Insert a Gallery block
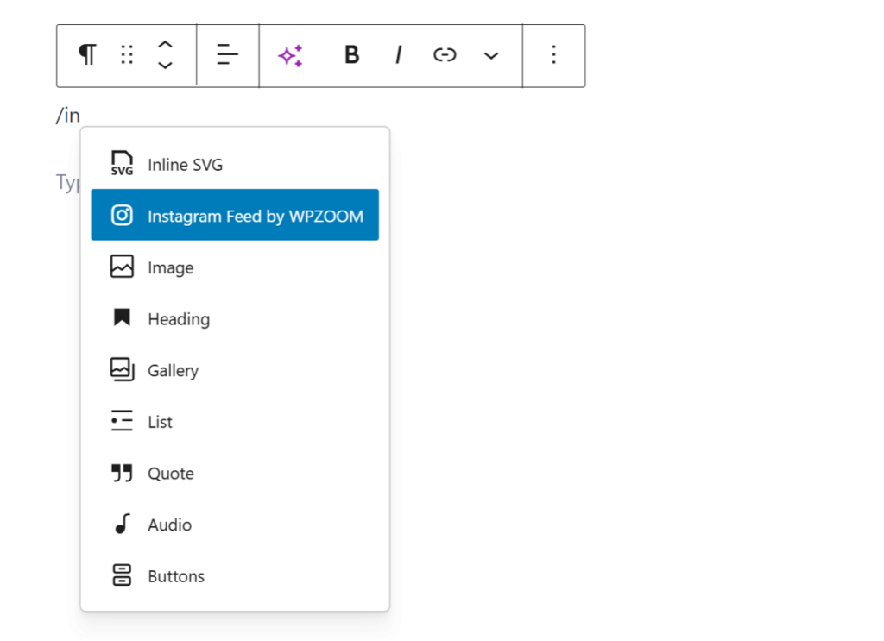Screen dimensions: 884x641 coord(173,370)
